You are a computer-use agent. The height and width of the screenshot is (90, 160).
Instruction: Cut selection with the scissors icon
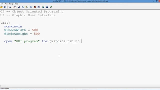(x=19, y=7)
